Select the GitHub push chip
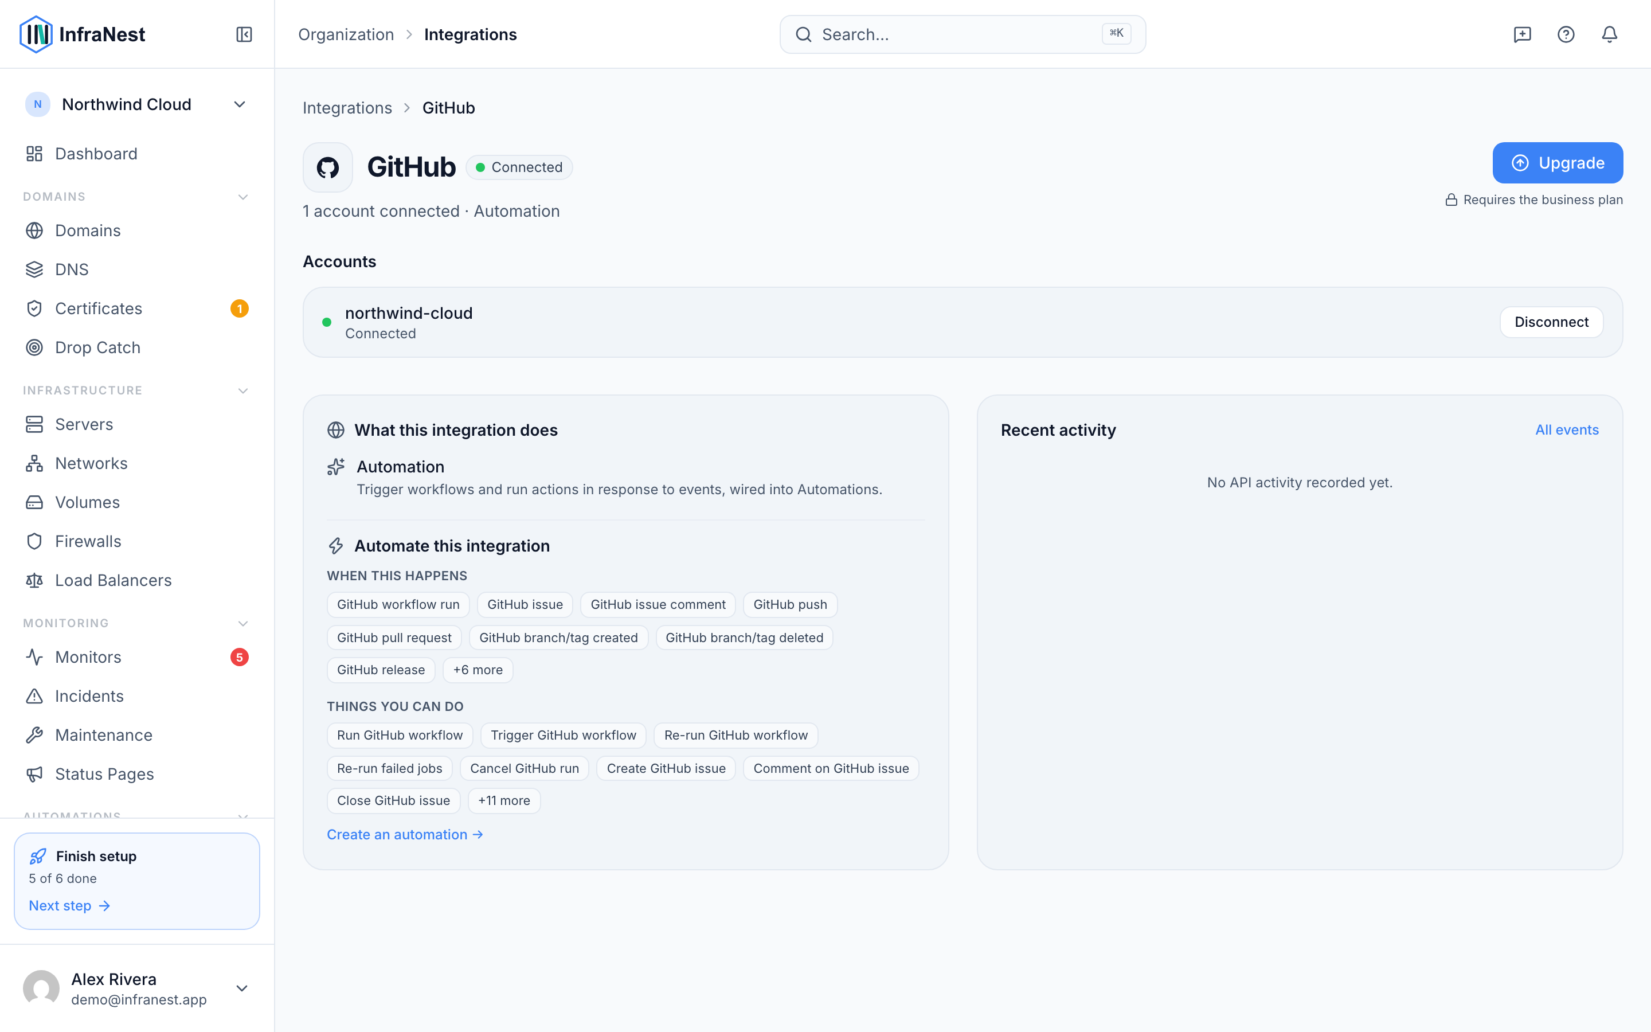Screen dimensions: 1651x1032 pyautogui.click(x=790, y=605)
